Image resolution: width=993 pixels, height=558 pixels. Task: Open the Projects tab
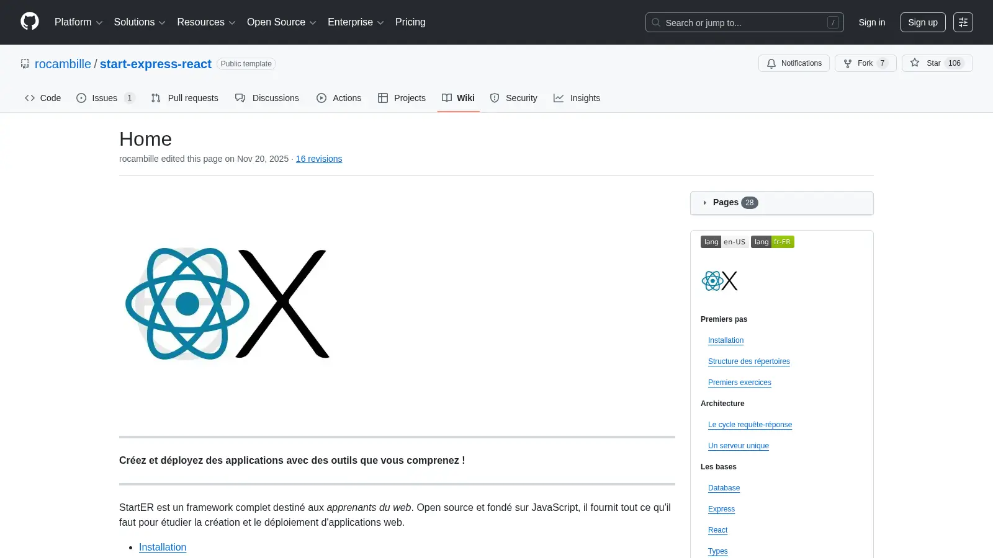tap(402, 98)
